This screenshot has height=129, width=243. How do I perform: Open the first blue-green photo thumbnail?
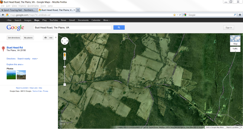(11, 75)
